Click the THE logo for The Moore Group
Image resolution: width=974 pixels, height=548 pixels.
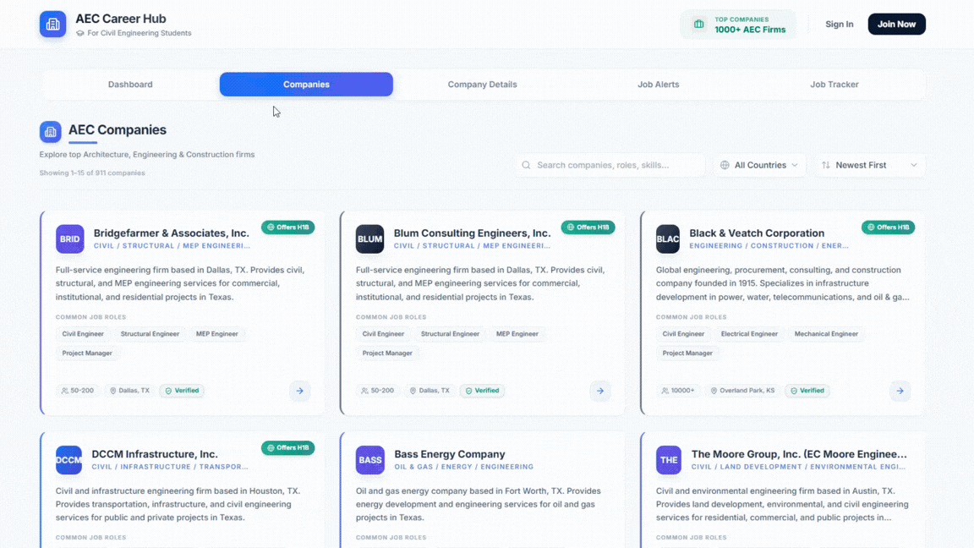[669, 460]
